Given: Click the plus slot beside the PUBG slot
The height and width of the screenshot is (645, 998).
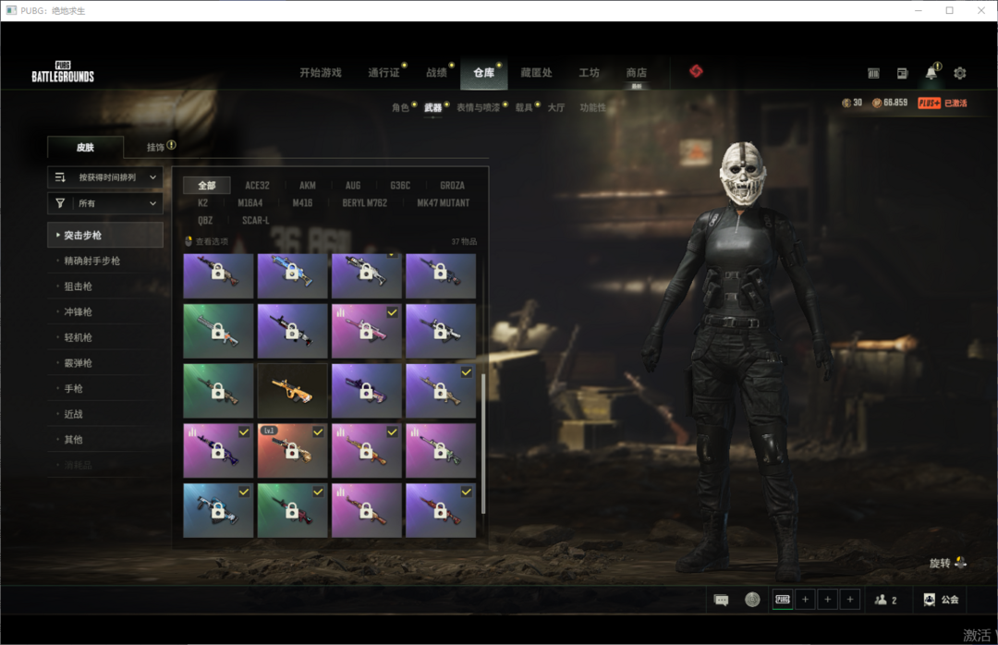Looking at the screenshot, I should pos(805,599).
